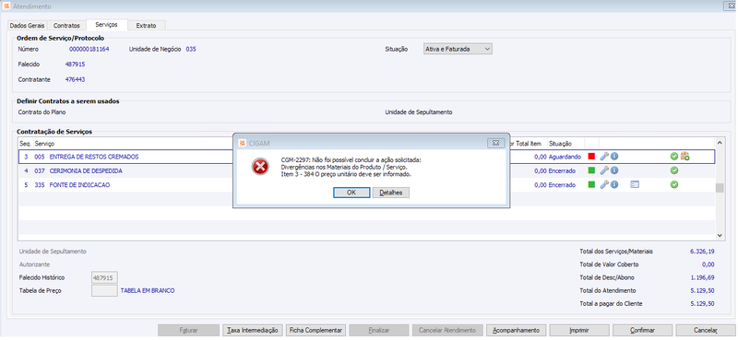Click wrench icon in FONTE DE INDICACAO row
Screen dimensions: 738x340
click(x=604, y=185)
